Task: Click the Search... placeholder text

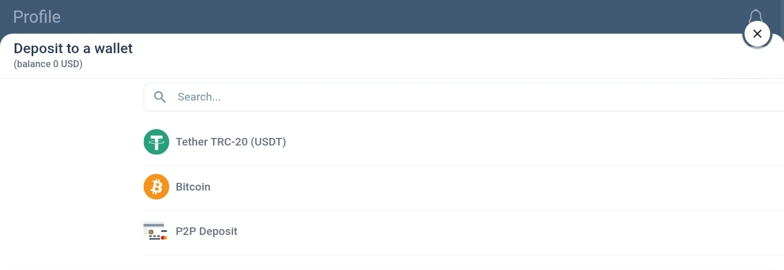Action: [199, 97]
